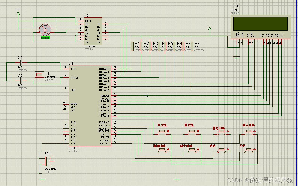
Task: Select the ULN2003A driver chip U2
Action: 93,31
